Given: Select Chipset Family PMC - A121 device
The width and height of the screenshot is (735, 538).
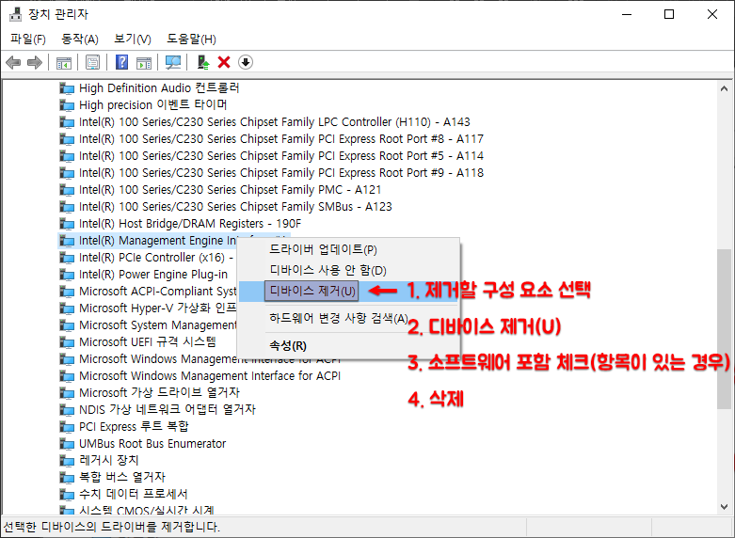Looking at the screenshot, I should click(231, 190).
